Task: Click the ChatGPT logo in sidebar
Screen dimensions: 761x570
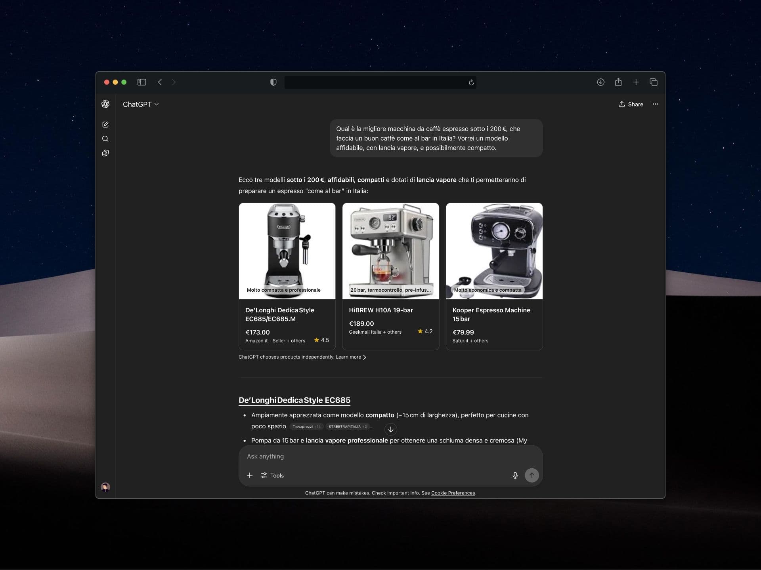Action: pyautogui.click(x=105, y=104)
